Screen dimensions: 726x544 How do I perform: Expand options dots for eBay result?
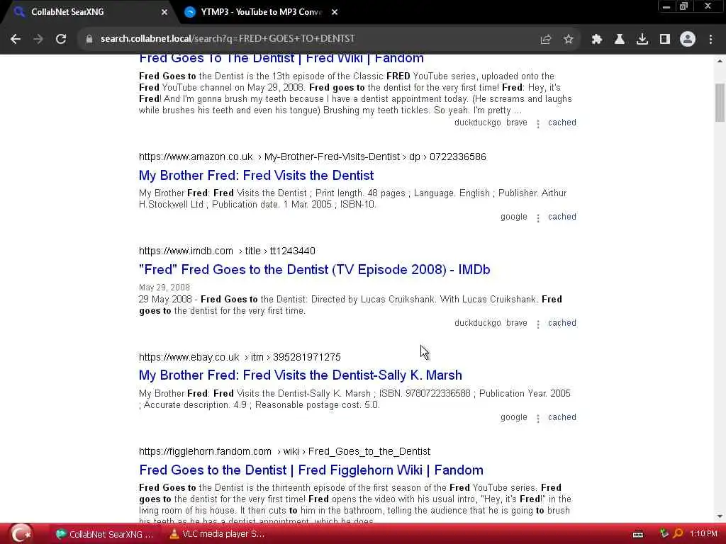pyautogui.click(x=538, y=418)
